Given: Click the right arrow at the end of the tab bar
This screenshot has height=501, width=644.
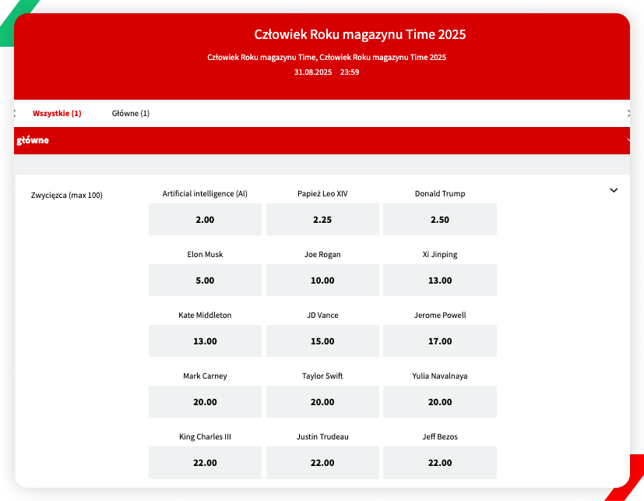Looking at the screenshot, I should 628,113.
